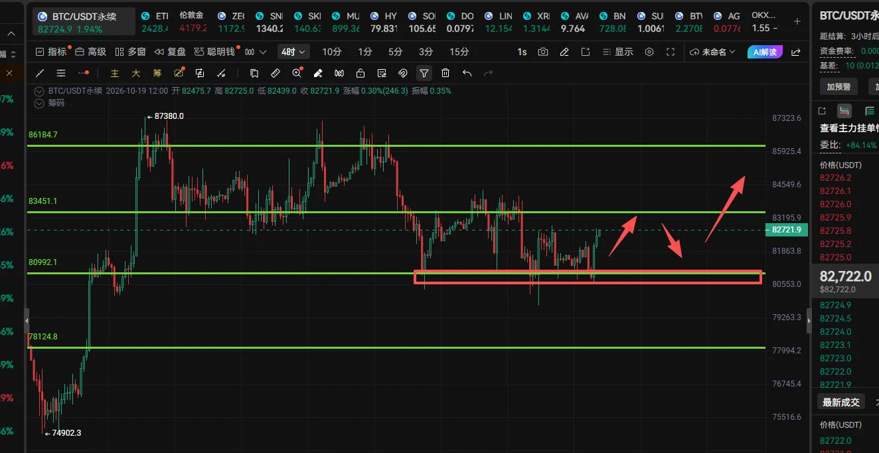879x453 pixels.
Task: Click the 86184.7 green level line label
Action: (43, 134)
